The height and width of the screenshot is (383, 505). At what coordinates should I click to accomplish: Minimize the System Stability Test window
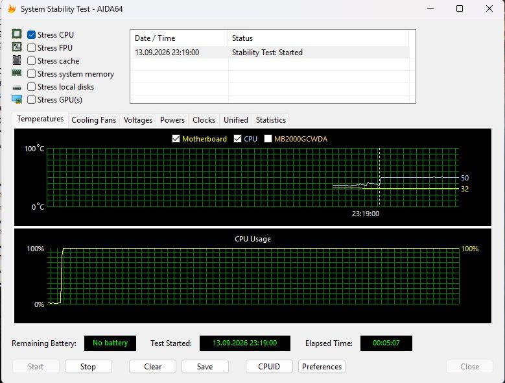pos(430,8)
